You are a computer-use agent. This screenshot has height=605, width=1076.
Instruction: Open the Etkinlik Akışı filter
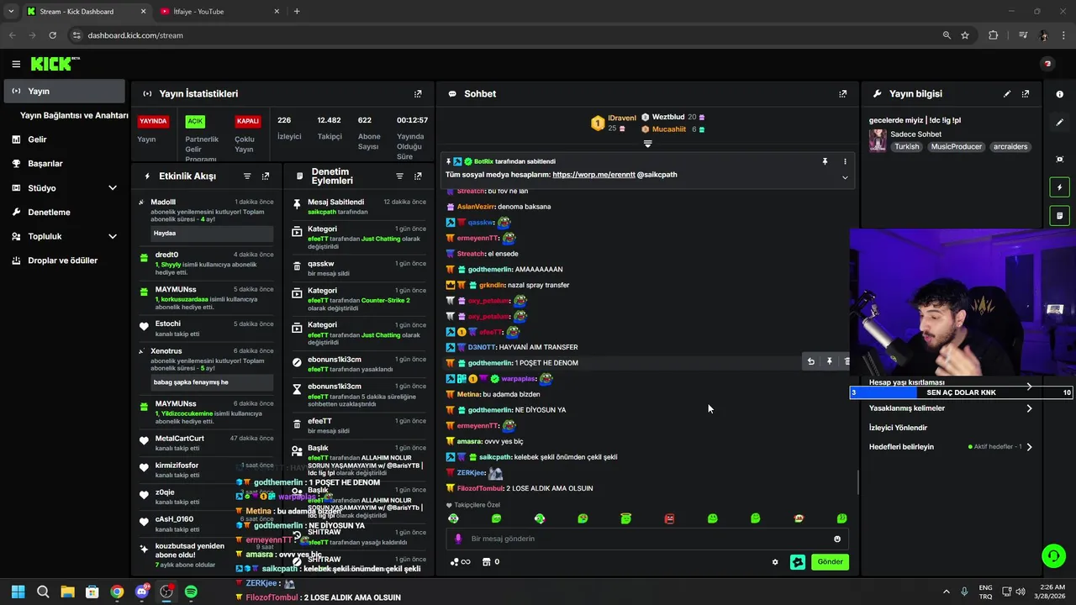coord(247,176)
